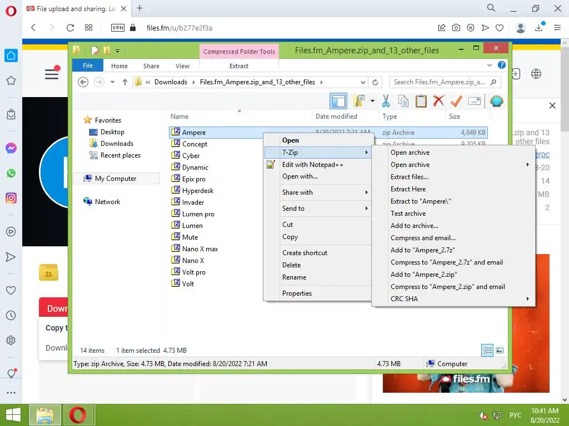Expand the Share with submenu
The height and width of the screenshot is (426, 569).
(367, 192)
